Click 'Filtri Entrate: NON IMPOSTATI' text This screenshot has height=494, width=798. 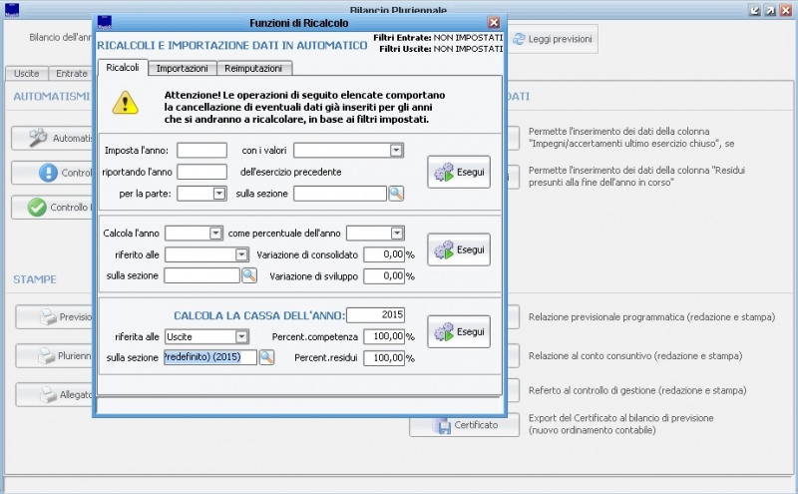click(x=438, y=38)
